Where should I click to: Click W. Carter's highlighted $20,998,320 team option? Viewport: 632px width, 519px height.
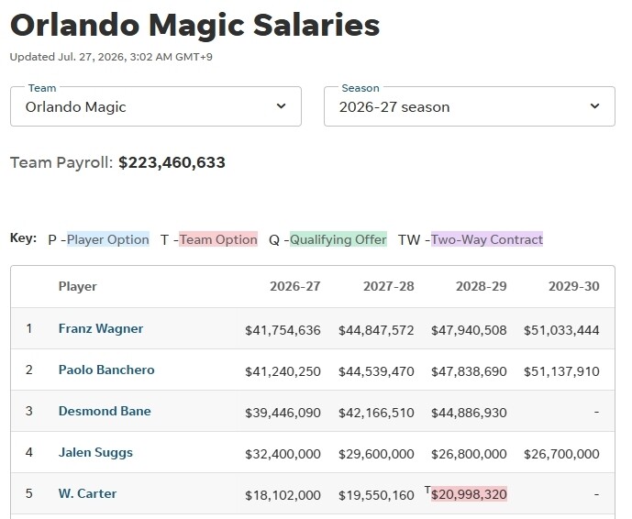[469, 494]
